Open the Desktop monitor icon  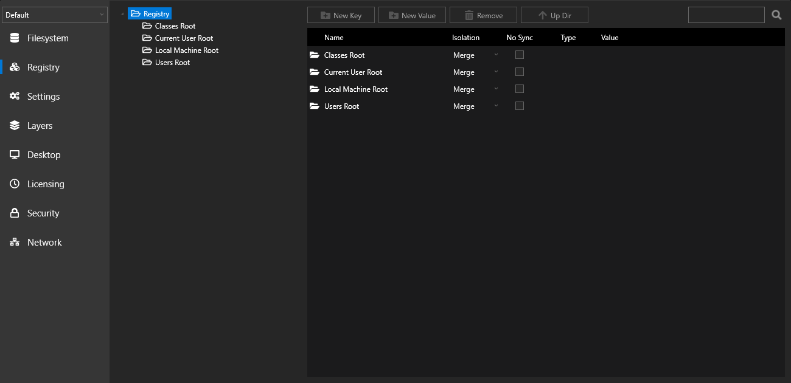(15, 155)
